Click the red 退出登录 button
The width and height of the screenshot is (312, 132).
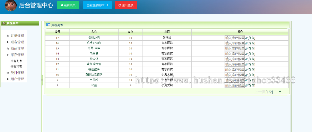[x=126, y=6]
